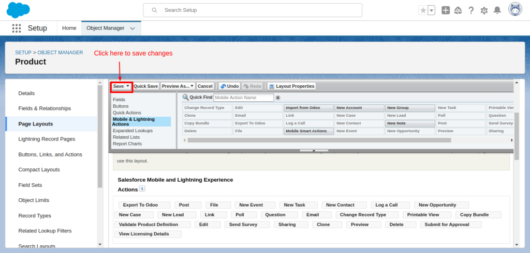Open the Help question mark icon
This screenshot has width=530, height=253.
click(x=471, y=10)
